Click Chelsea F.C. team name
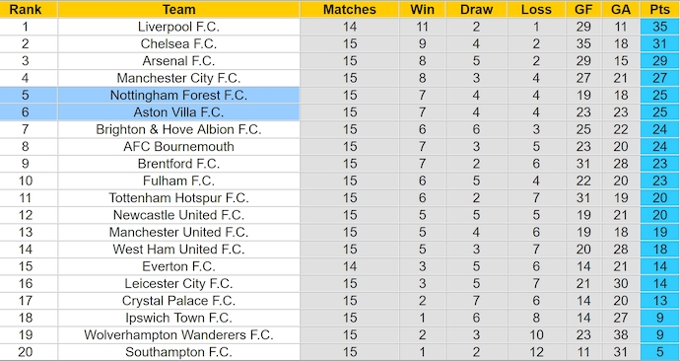Screen dimensions: 680x361 click(x=178, y=43)
